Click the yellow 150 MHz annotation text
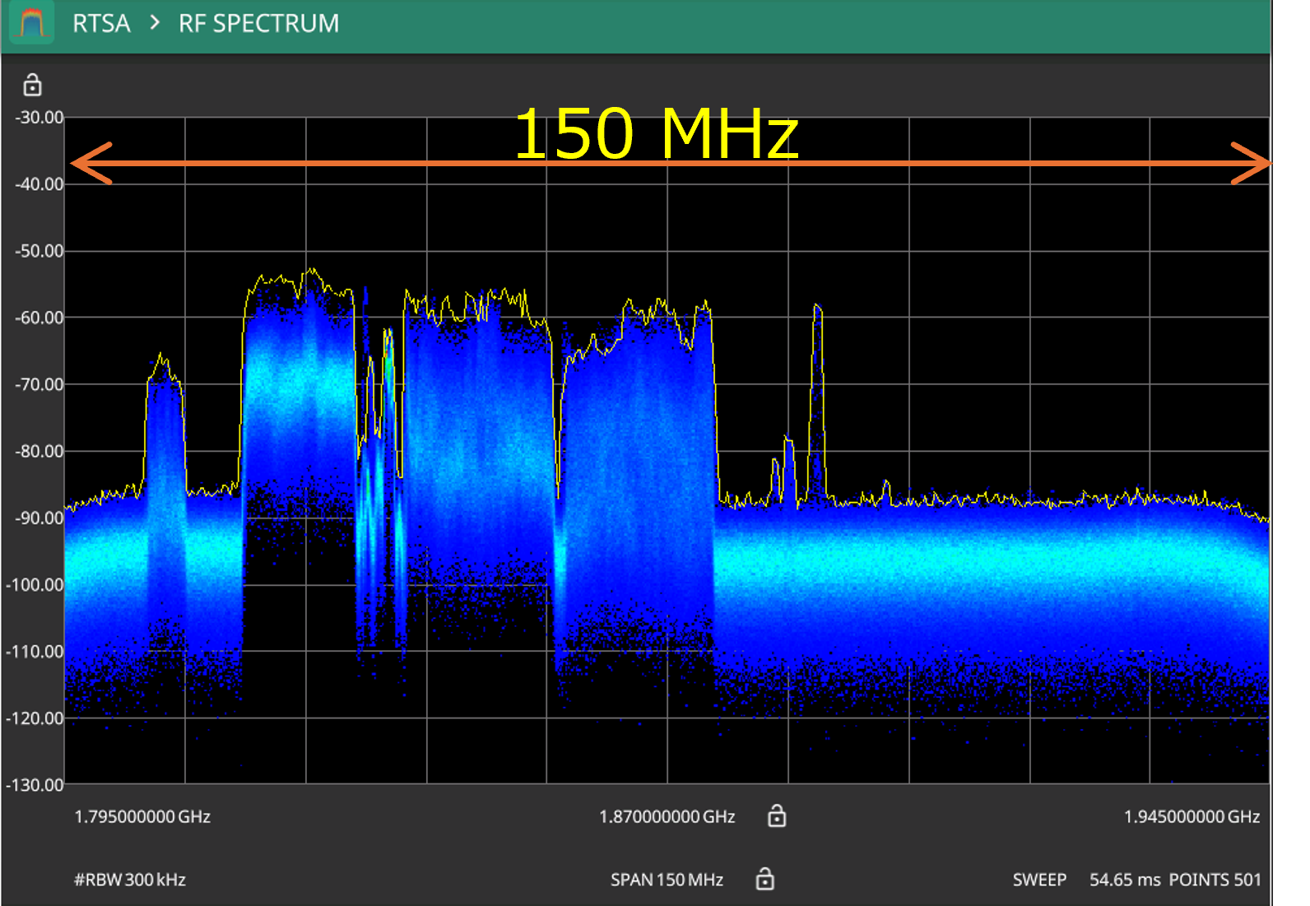Image resolution: width=1310 pixels, height=906 pixels. click(x=656, y=133)
